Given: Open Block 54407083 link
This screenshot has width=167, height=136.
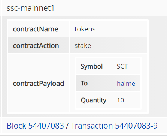Looking at the screenshot, I should tap(35, 126).
